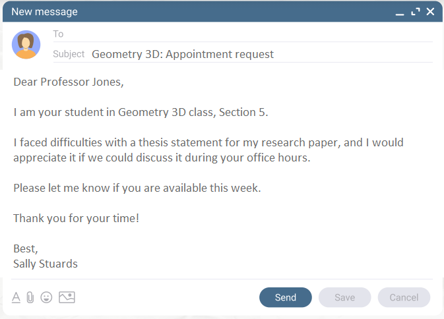Click the Subject field text
Screen dimensions: 444x319
coord(183,54)
